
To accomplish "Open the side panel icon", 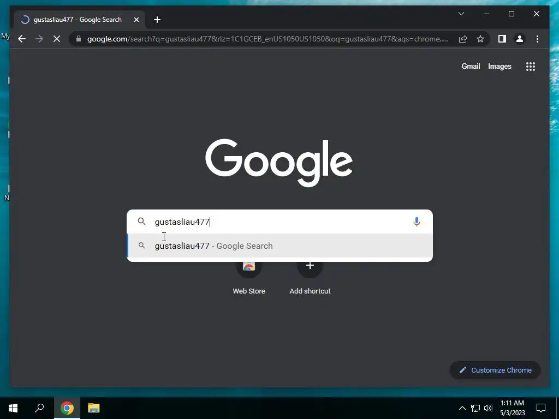I will (x=502, y=39).
